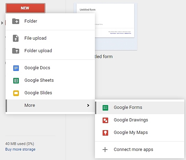Choose the Folder upload text
Screen dimensions: 186x160
(38, 51)
